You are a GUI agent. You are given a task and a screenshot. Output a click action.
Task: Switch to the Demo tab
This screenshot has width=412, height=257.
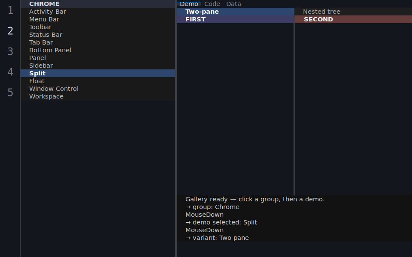coord(189,4)
